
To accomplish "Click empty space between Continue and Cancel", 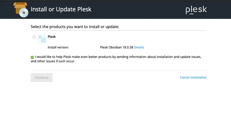I will [x=115, y=77].
